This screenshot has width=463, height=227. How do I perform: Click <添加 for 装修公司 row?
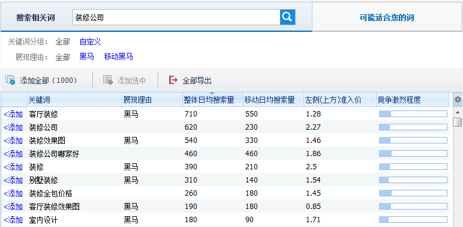[x=13, y=127]
